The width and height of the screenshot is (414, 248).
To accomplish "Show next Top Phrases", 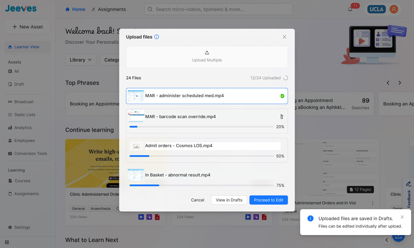I will pos(400,83).
